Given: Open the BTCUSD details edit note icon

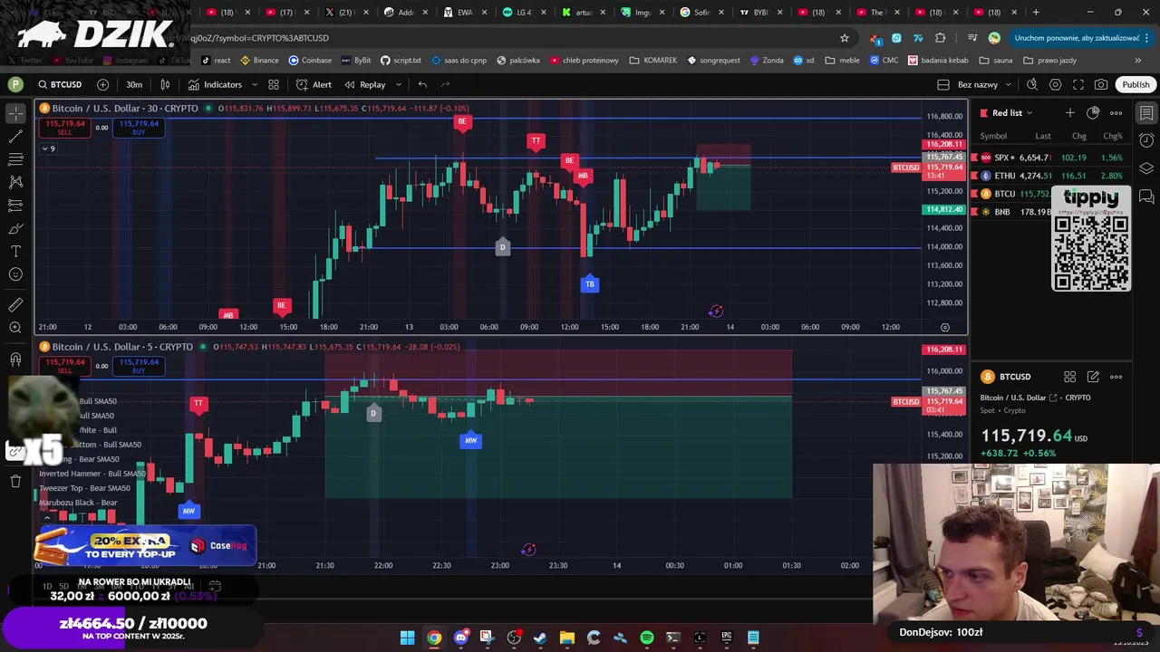Looking at the screenshot, I should pos(1093,377).
